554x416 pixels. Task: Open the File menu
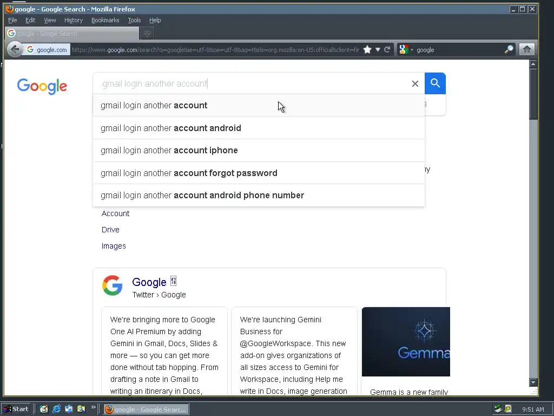12,20
